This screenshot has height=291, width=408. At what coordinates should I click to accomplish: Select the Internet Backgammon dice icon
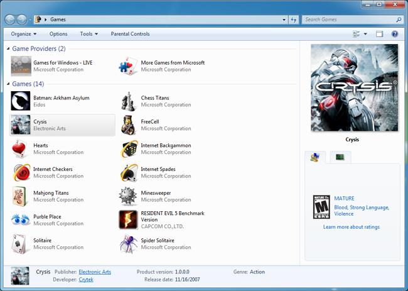[x=129, y=148]
